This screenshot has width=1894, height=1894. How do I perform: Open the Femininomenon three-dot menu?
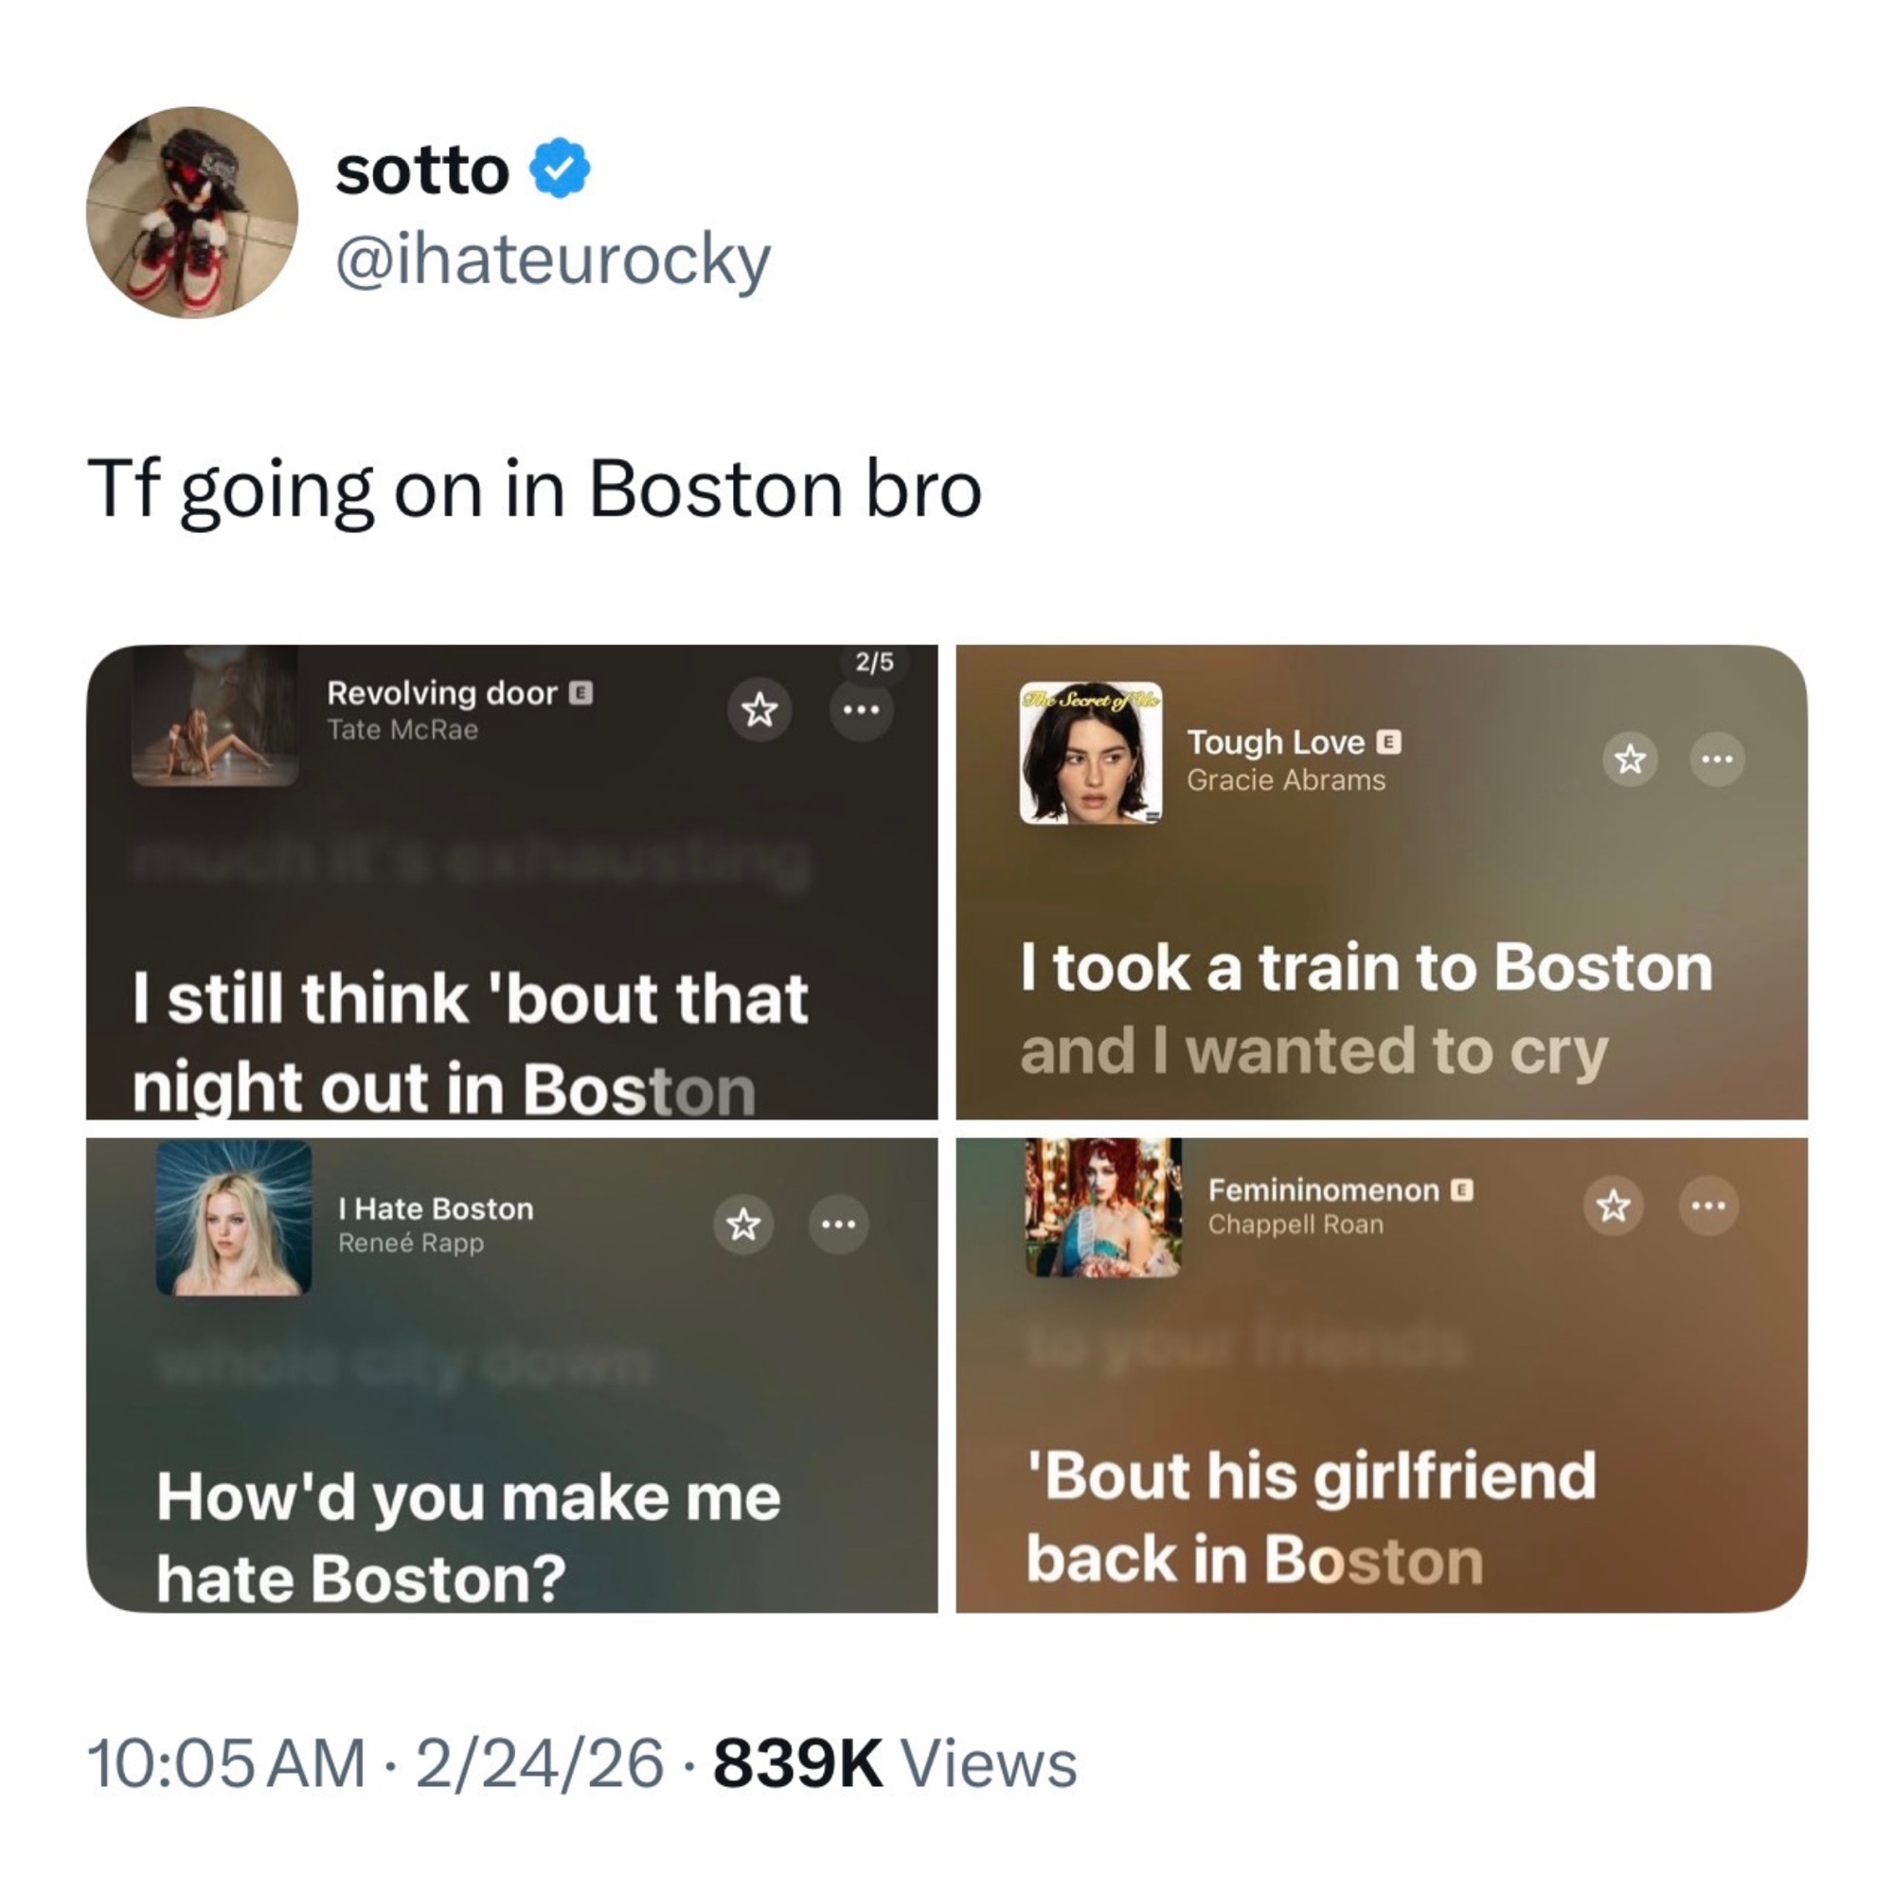pos(1708,1206)
